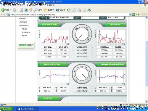Print the page with the printer icon
Viewport: 148px width, 111px height.
pos(80,10)
